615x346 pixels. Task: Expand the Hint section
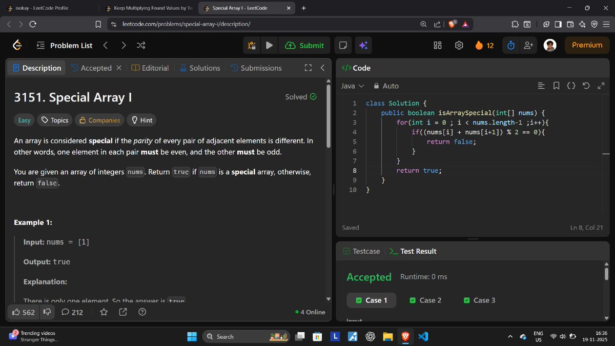(141, 120)
